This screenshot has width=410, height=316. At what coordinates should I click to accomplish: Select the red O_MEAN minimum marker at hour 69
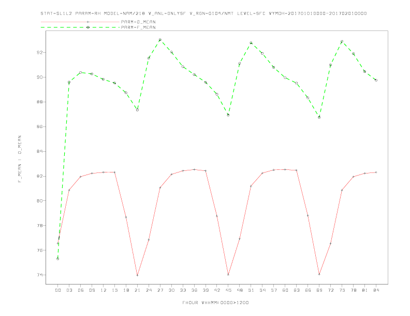[x=319, y=274]
